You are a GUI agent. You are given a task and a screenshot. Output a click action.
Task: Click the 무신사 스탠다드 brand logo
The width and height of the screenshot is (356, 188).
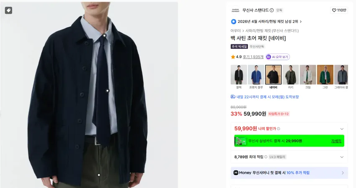coord(235,10)
